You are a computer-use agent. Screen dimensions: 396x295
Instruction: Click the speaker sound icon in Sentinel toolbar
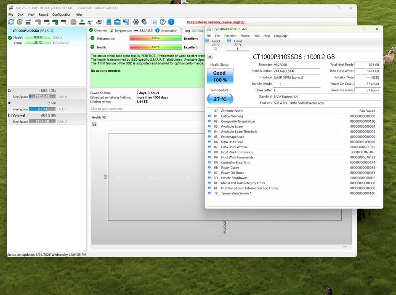[x=144, y=22]
